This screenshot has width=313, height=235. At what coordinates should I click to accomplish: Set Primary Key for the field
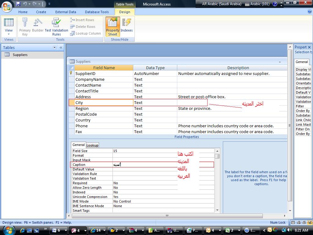tap(25, 27)
